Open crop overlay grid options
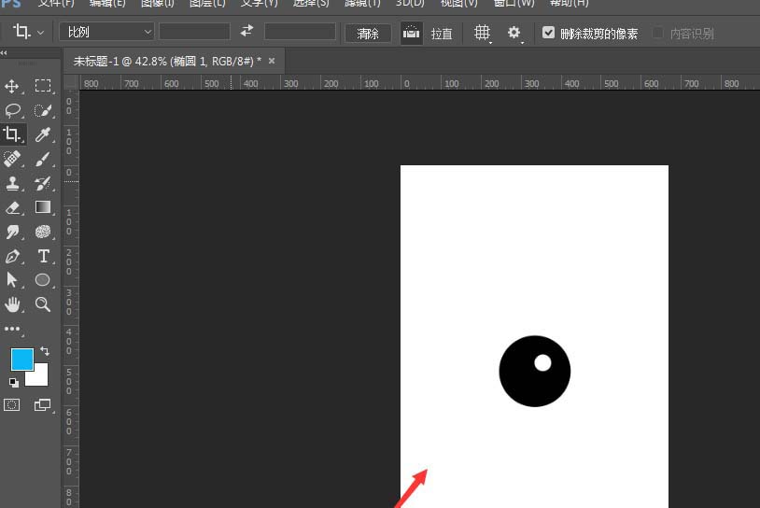Viewport: 760px width, 508px height. pyautogui.click(x=482, y=33)
